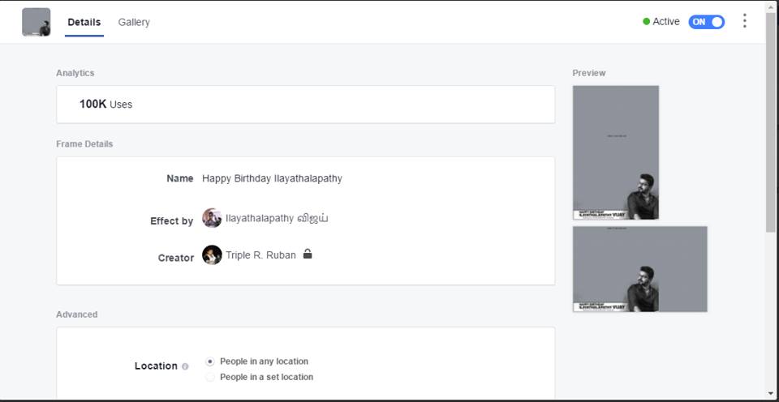Open the three-dot more options menu
Screen dimensions: 779x402
(744, 21)
